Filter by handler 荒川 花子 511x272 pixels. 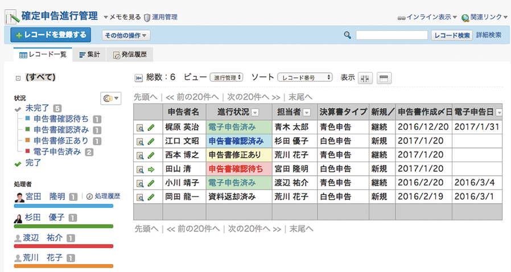[x=42, y=258]
